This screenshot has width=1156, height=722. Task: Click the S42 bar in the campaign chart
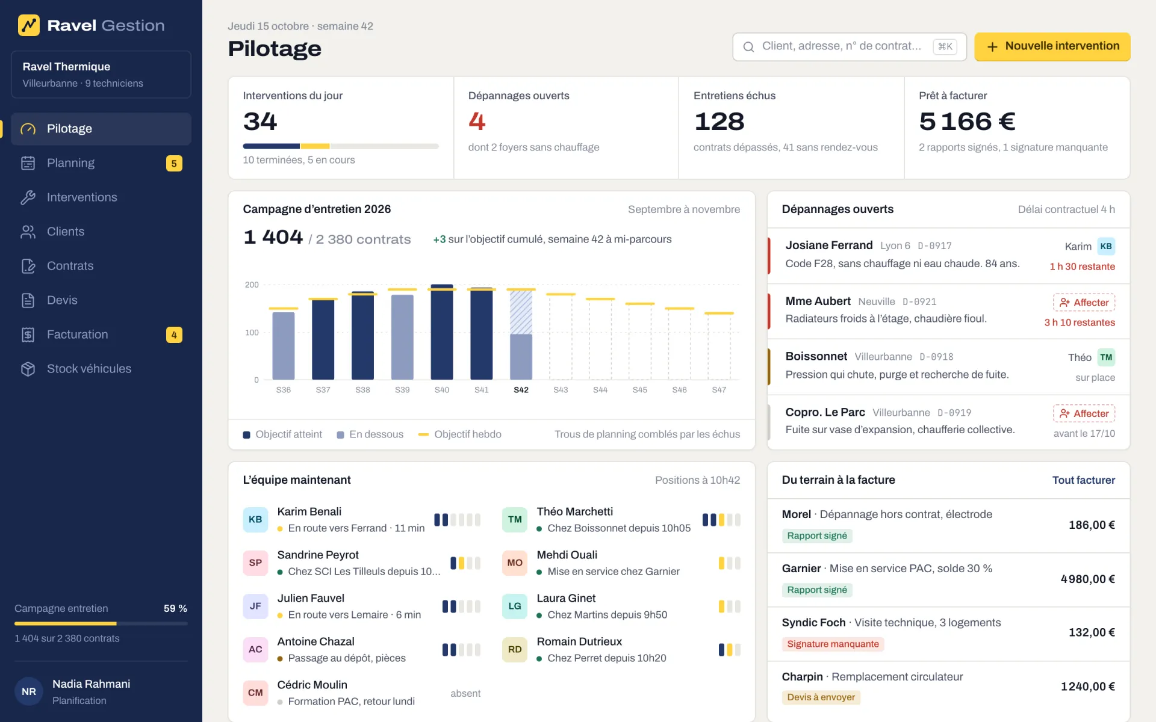521,335
